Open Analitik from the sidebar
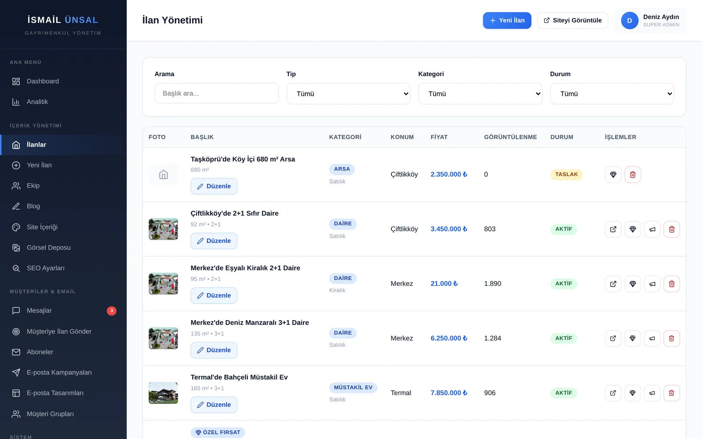This screenshot has width=702, height=439. pyautogui.click(x=63, y=102)
